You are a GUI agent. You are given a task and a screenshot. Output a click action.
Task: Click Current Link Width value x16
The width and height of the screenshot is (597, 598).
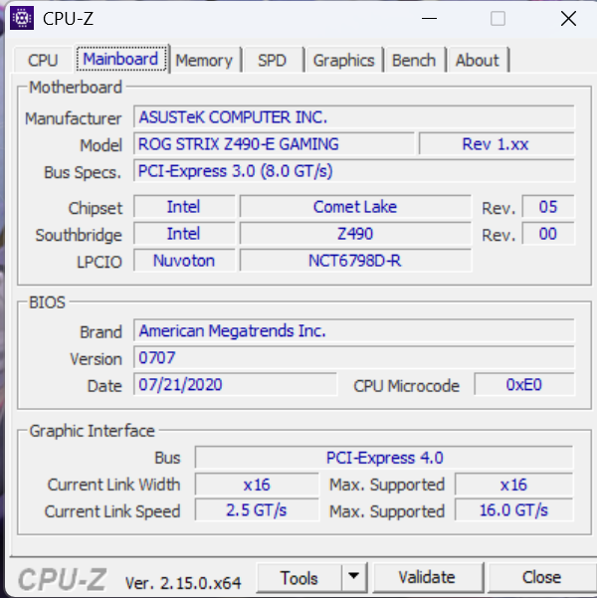tap(257, 485)
